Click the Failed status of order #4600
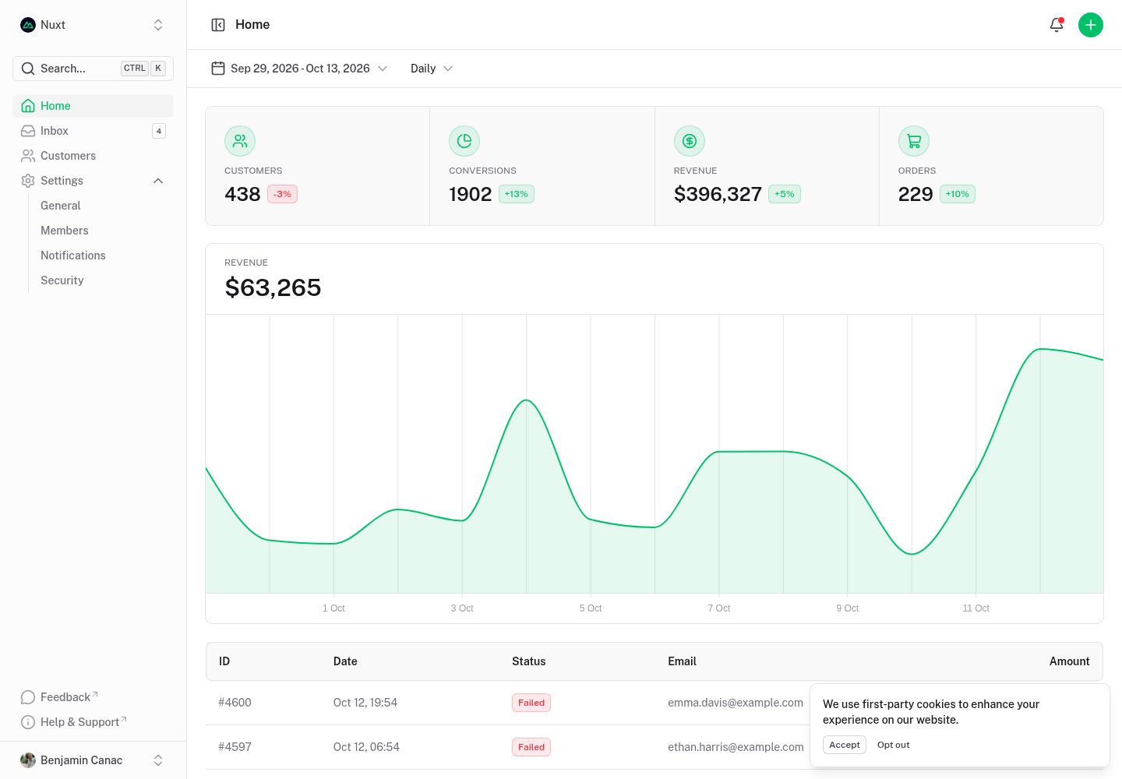This screenshot has height=779, width=1122. pyautogui.click(x=531, y=703)
